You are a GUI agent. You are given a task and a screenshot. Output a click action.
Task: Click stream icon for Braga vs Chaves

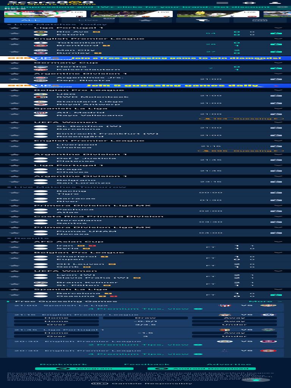(x=276, y=171)
